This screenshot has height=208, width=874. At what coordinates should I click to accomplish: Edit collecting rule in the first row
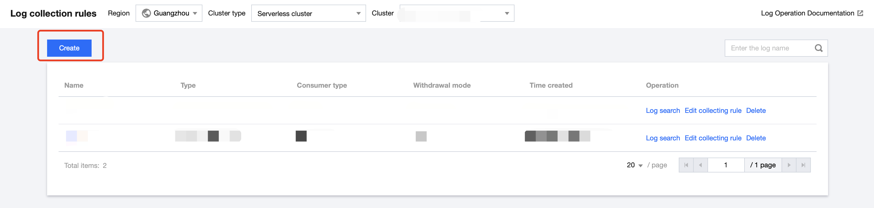pyautogui.click(x=713, y=110)
